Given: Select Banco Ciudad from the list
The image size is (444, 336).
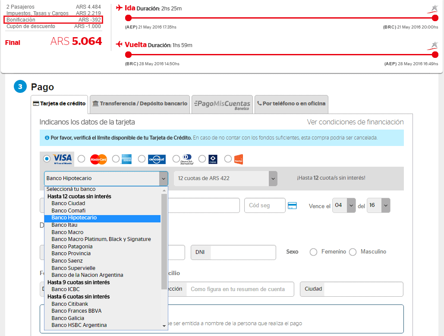Looking at the screenshot, I should coord(103,203).
